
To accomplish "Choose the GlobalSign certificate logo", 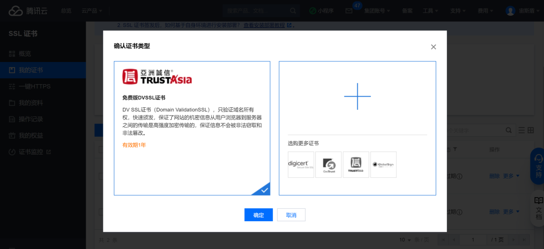I will click(x=383, y=165).
